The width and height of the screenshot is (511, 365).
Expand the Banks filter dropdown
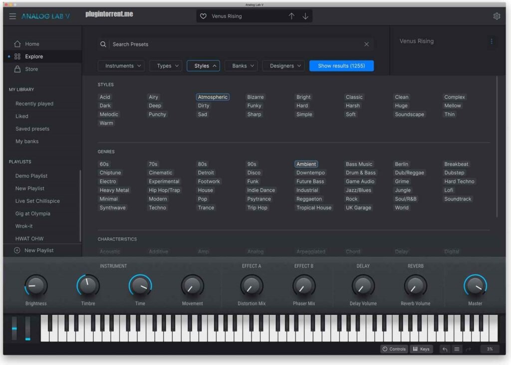point(241,66)
